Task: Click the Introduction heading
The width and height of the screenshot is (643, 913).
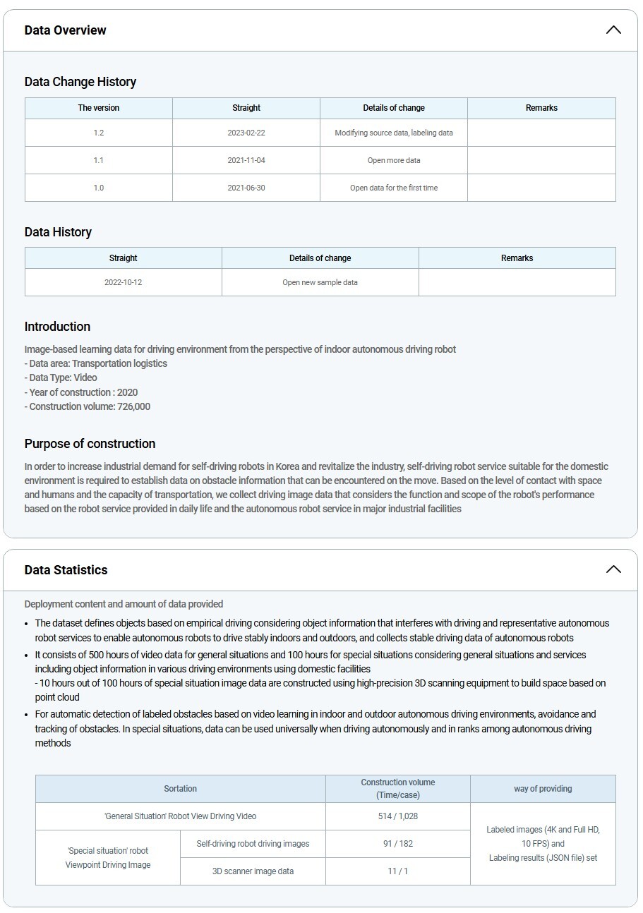Action: click(57, 327)
